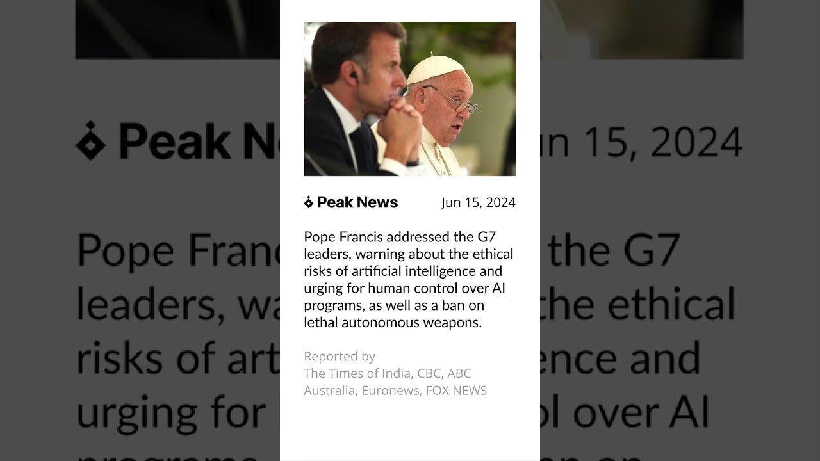
Task: Open the news photo thumbnail
Action: pyautogui.click(x=409, y=99)
